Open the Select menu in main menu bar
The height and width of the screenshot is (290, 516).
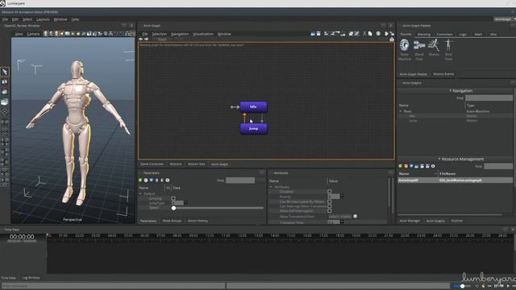[x=27, y=19]
